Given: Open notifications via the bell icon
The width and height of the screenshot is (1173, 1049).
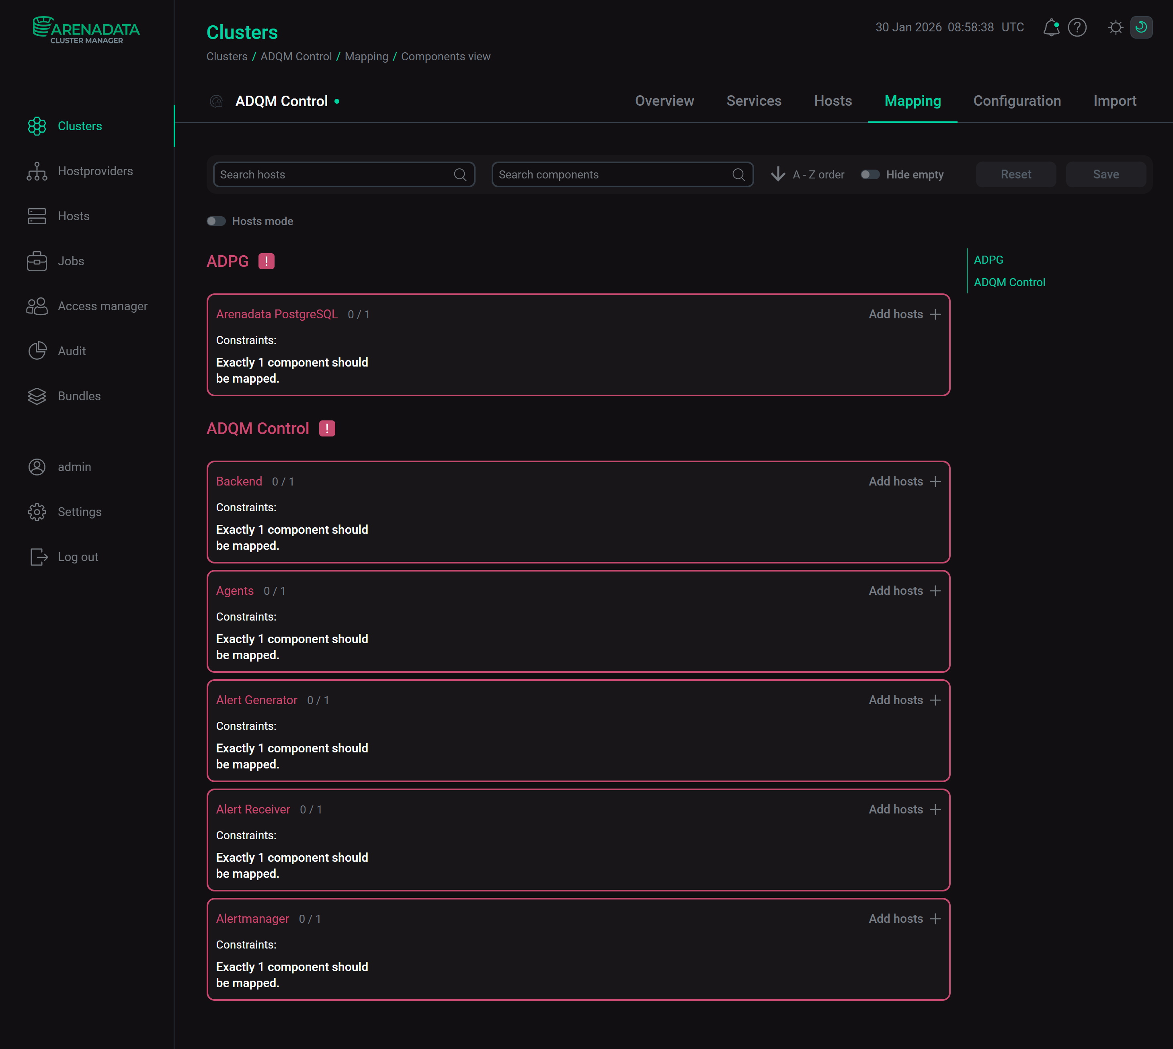Looking at the screenshot, I should click(x=1051, y=27).
